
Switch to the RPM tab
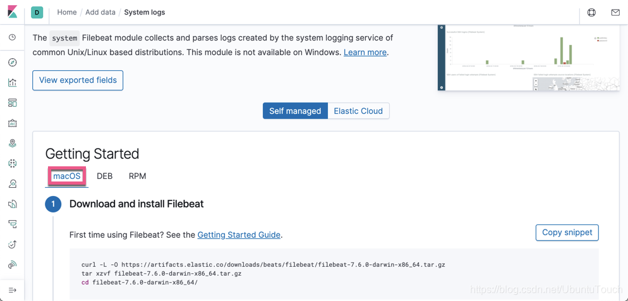[x=137, y=176]
